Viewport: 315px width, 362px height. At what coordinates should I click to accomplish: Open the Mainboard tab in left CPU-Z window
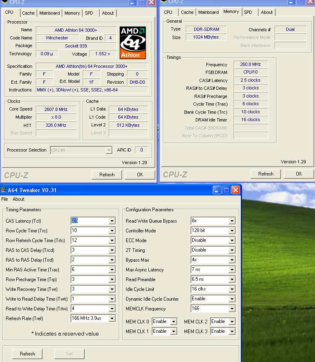pos(49,13)
